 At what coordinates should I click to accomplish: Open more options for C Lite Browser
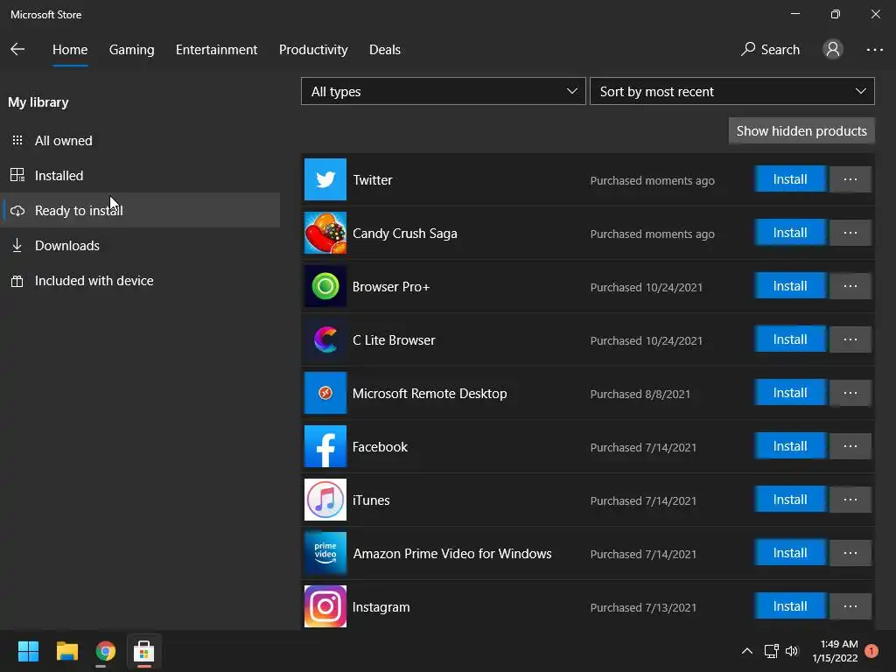pos(850,339)
